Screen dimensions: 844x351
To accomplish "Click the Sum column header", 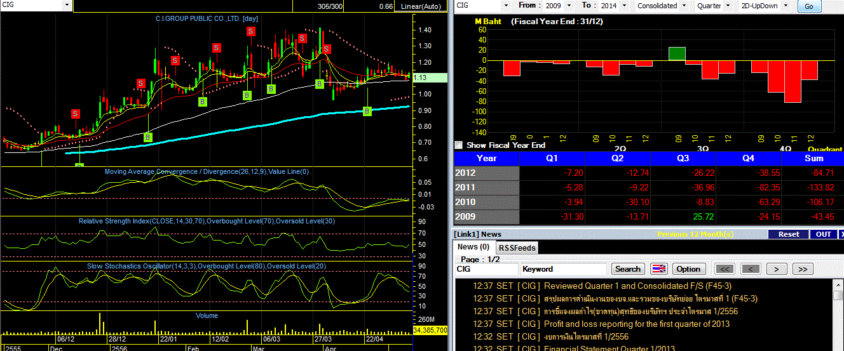I will point(813,158).
